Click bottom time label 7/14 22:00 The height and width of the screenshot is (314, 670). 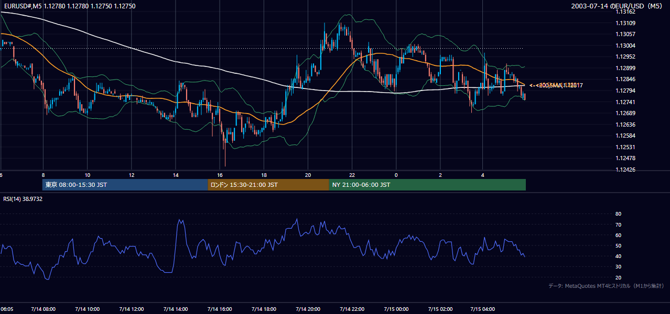(x=352, y=309)
